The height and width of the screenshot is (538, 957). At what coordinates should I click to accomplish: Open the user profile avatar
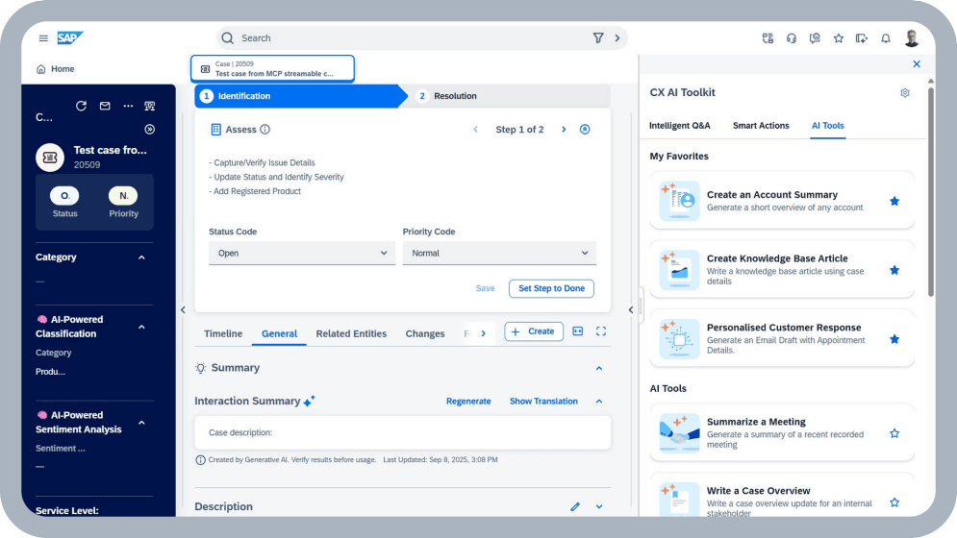pyautogui.click(x=912, y=37)
